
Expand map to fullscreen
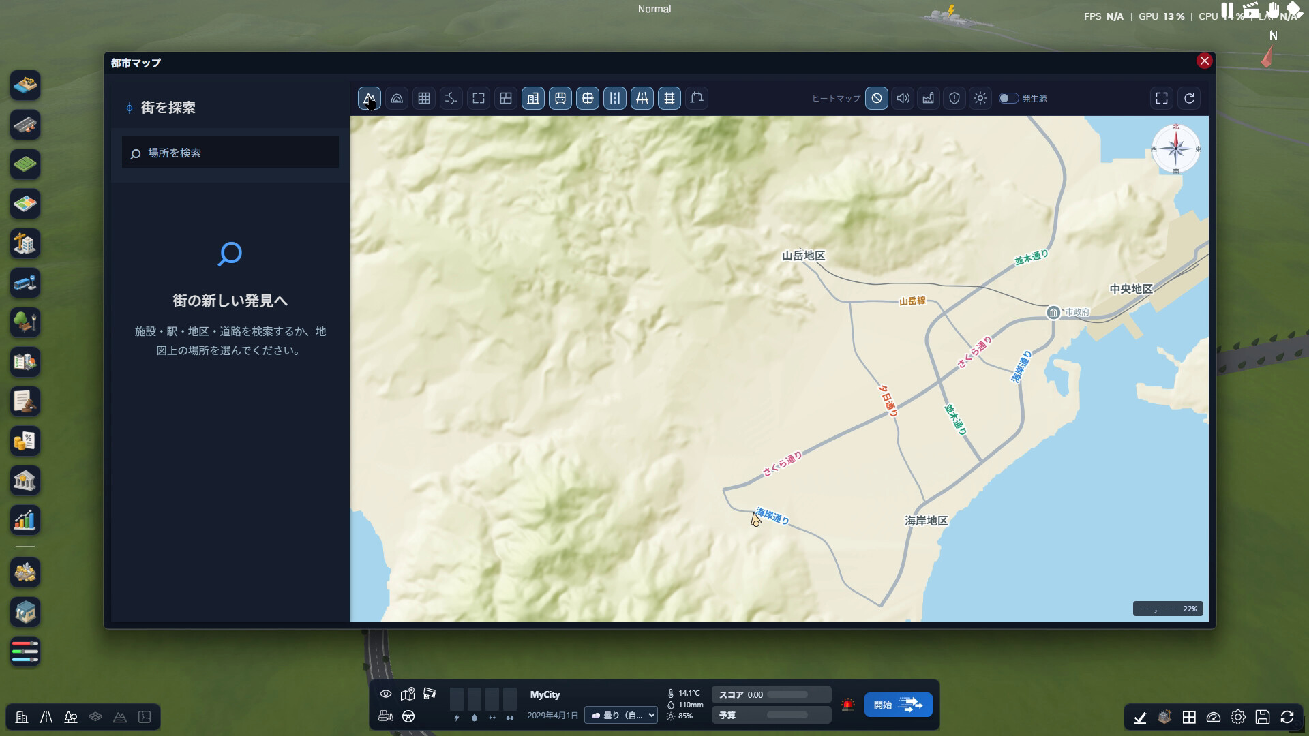coord(1161,98)
